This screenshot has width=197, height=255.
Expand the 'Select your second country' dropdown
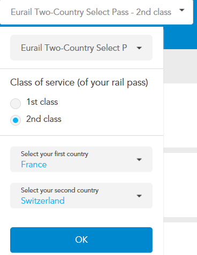pyautogui.click(x=81, y=196)
